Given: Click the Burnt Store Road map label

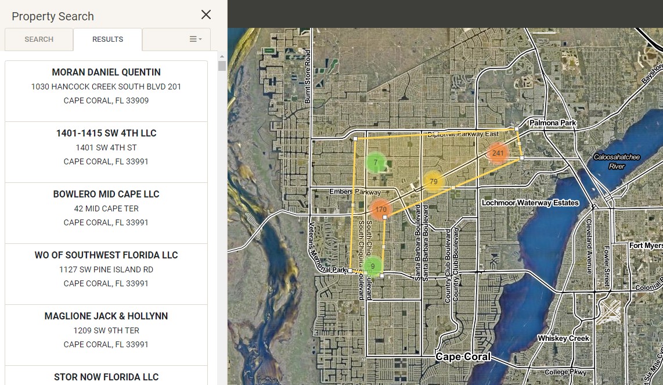Looking at the screenshot, I should pos(308,77).
